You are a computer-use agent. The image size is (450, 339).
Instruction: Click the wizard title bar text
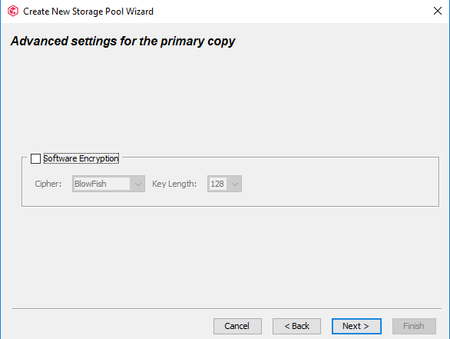pyautogui.click(x=88, y=12)
